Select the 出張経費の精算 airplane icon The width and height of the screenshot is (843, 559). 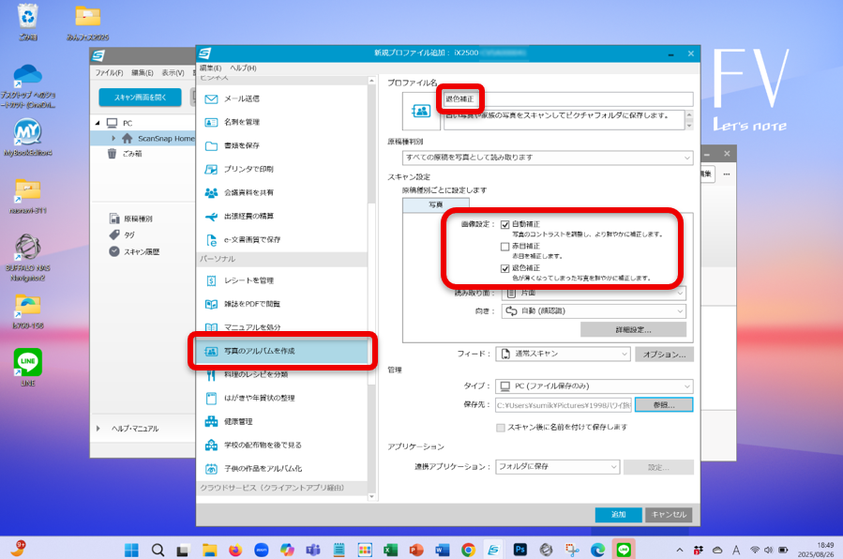pos(211,216)
